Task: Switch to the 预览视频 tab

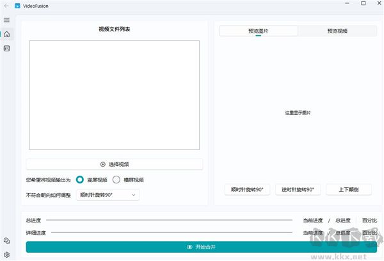Action: pyautogui.click(x=337, y=31)
